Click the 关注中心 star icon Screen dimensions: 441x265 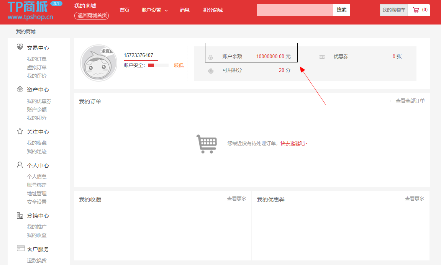pyautogui.click(x=20, y=131)
